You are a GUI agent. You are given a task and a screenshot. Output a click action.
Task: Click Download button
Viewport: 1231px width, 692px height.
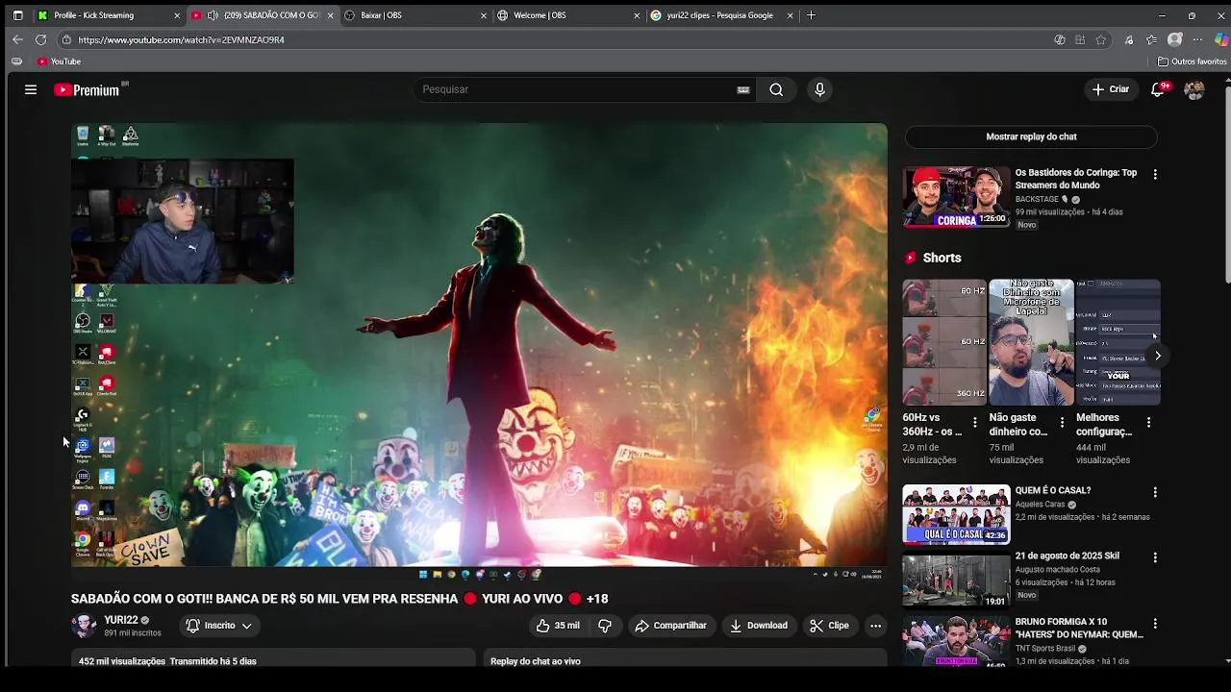click(758, 626)
